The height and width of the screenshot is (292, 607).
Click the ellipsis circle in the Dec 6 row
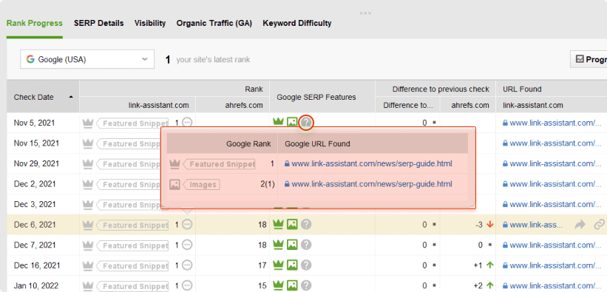[187, 224]
